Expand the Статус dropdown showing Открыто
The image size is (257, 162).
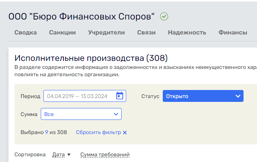203,96
